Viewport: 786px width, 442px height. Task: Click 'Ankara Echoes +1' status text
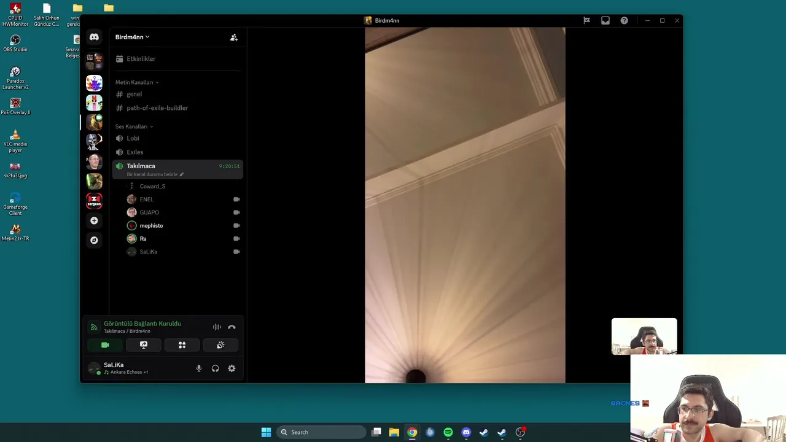129,372
